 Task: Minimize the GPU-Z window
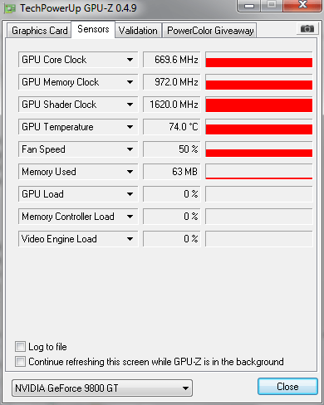(249, 6)
